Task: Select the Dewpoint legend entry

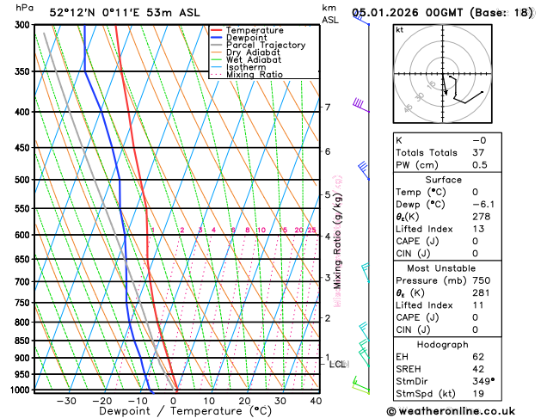Action: coord(249,38)
